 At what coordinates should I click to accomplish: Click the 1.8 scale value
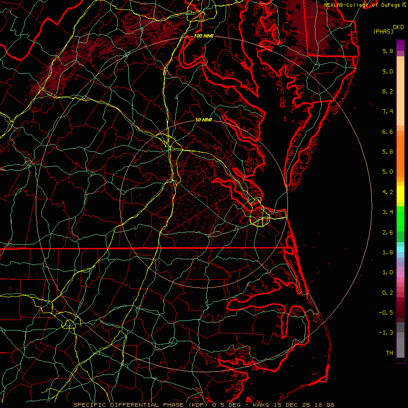388,253
